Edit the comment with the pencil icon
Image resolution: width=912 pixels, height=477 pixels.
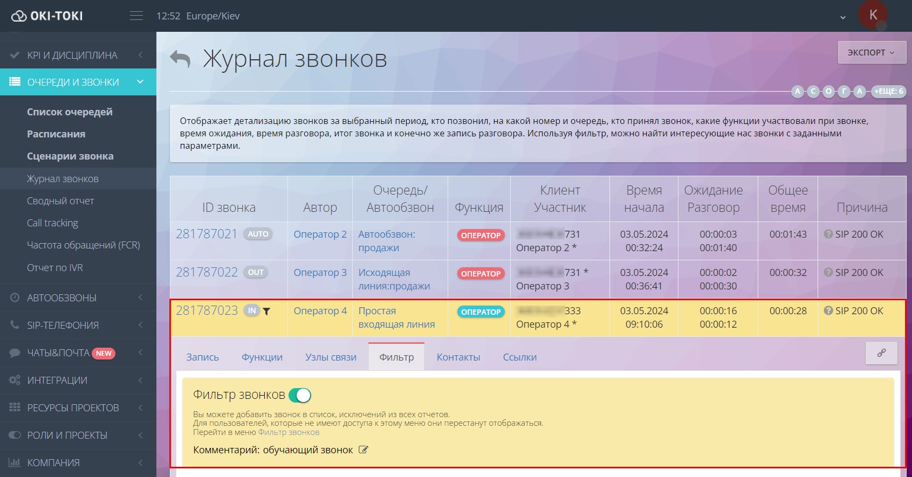[x=364, y=450]
